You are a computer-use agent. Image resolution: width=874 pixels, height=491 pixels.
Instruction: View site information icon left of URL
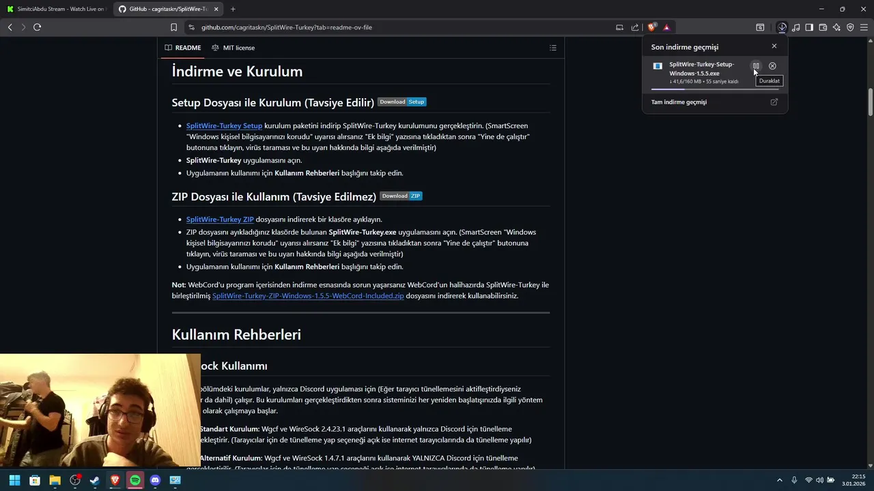pos(192,27)
